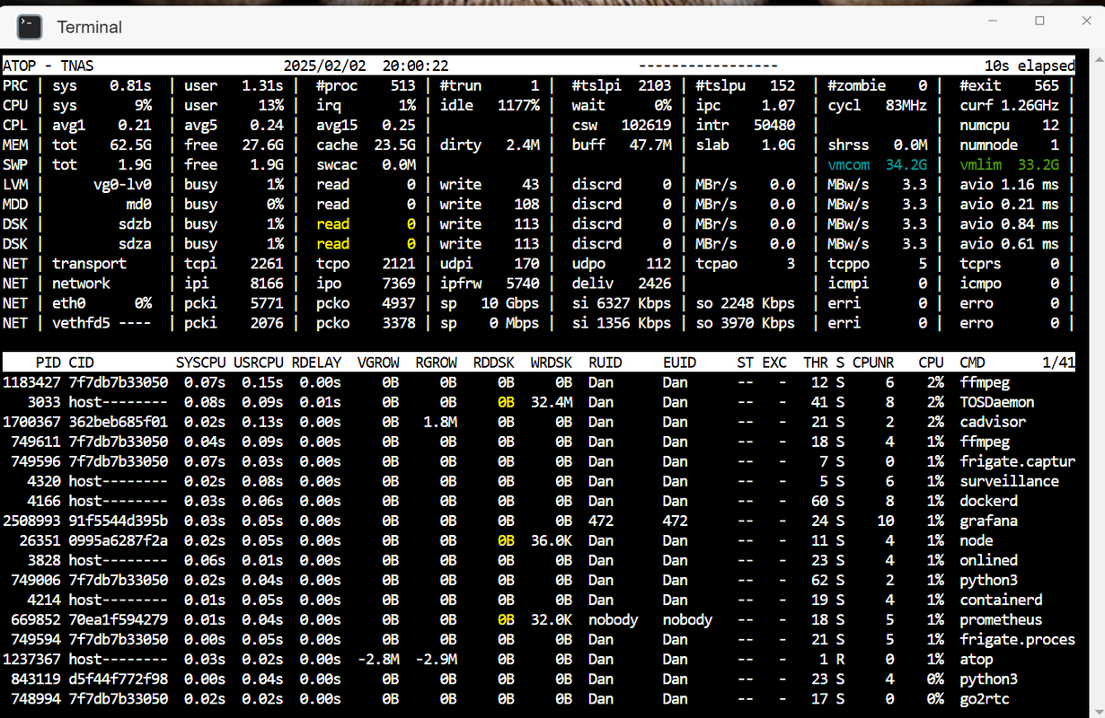Click the 'curf 1.26GHz' value
1105x718 pixels.
coord(1009,105)
